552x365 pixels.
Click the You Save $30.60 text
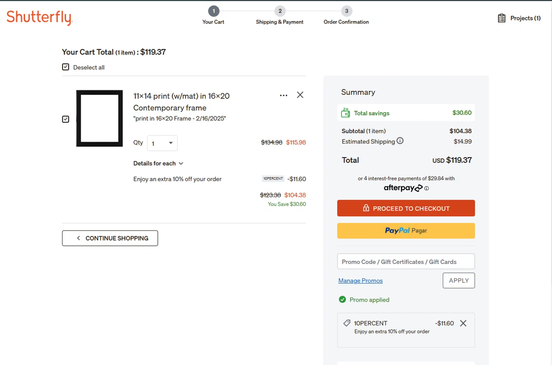[287, 204]
